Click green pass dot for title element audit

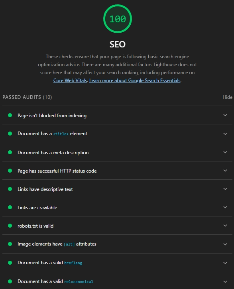point(10,134)
